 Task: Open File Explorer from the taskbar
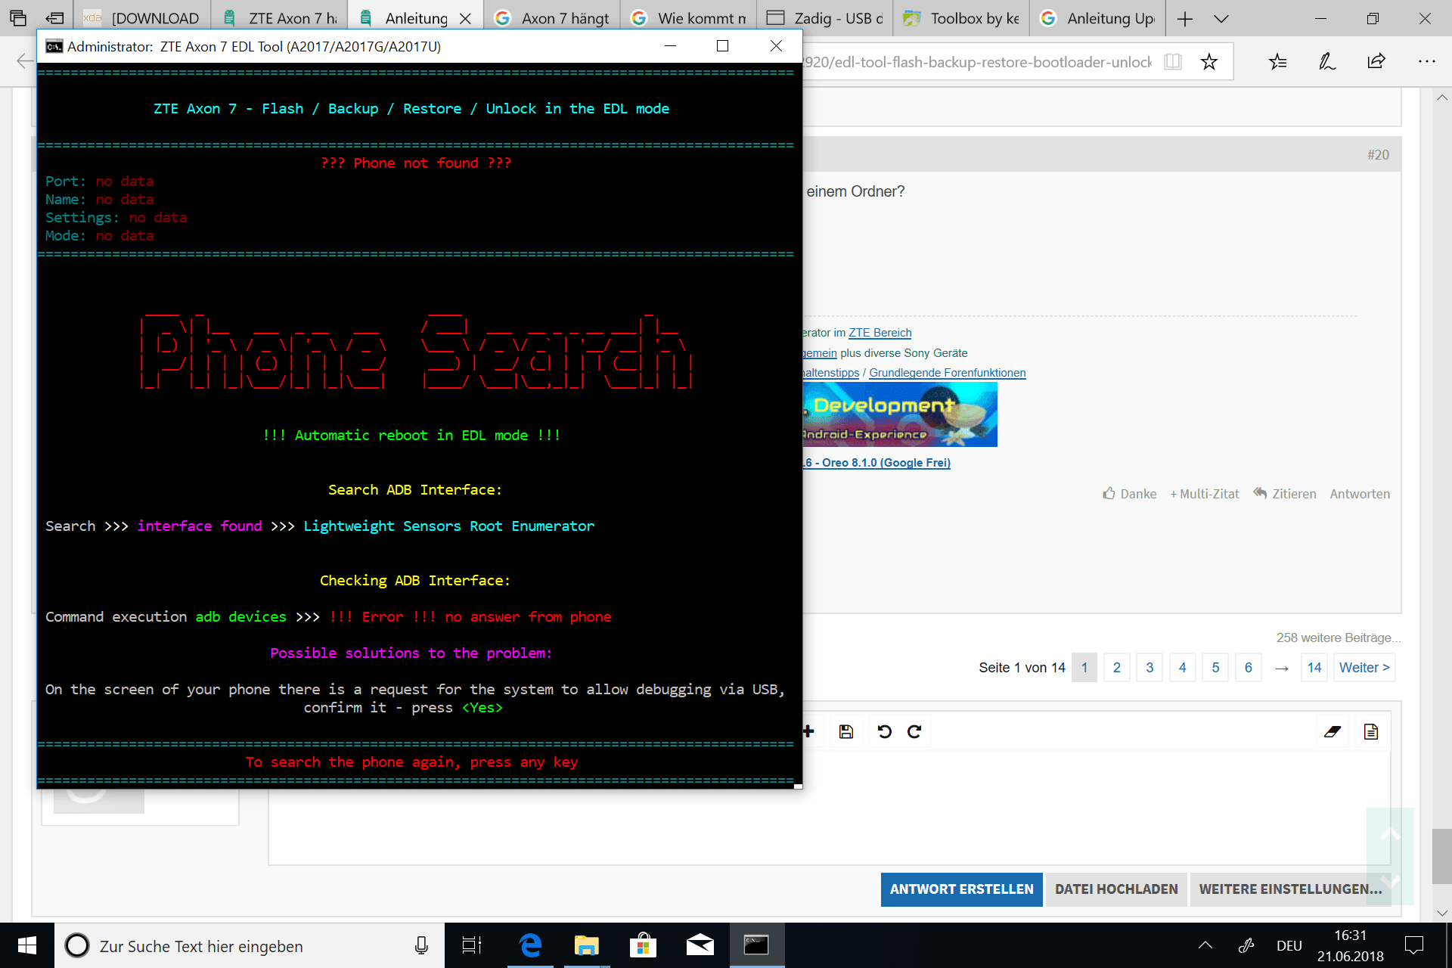586,945
